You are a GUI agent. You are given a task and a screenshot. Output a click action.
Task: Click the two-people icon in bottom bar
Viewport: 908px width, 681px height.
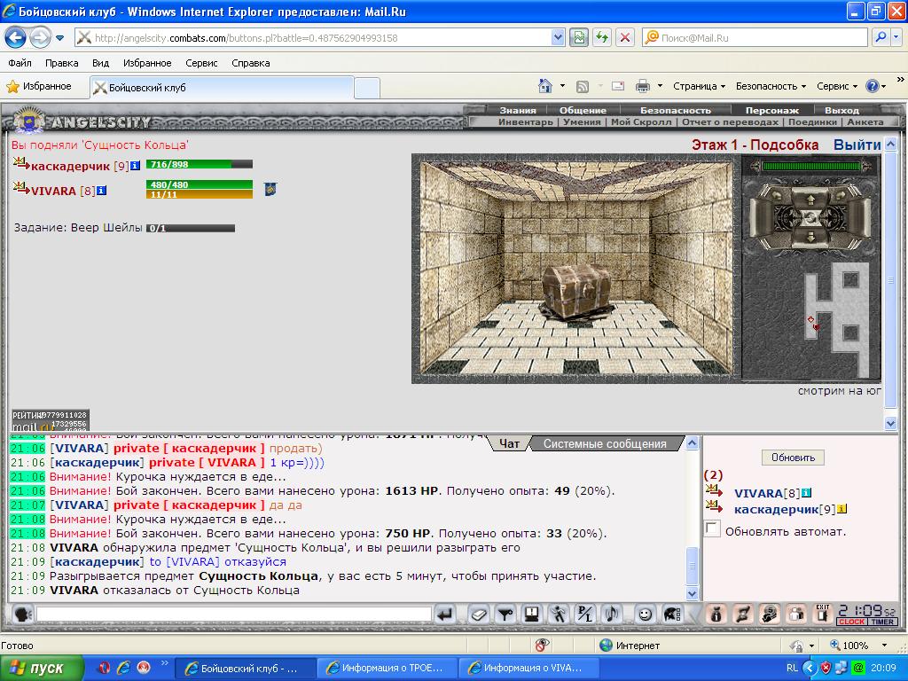click(796, 614)
